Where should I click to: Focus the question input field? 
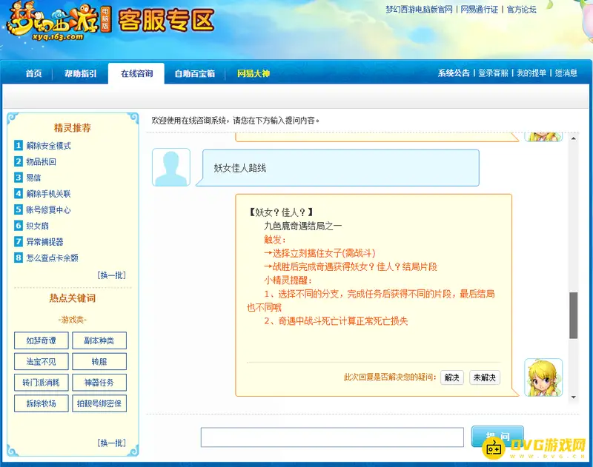point(332,437)
